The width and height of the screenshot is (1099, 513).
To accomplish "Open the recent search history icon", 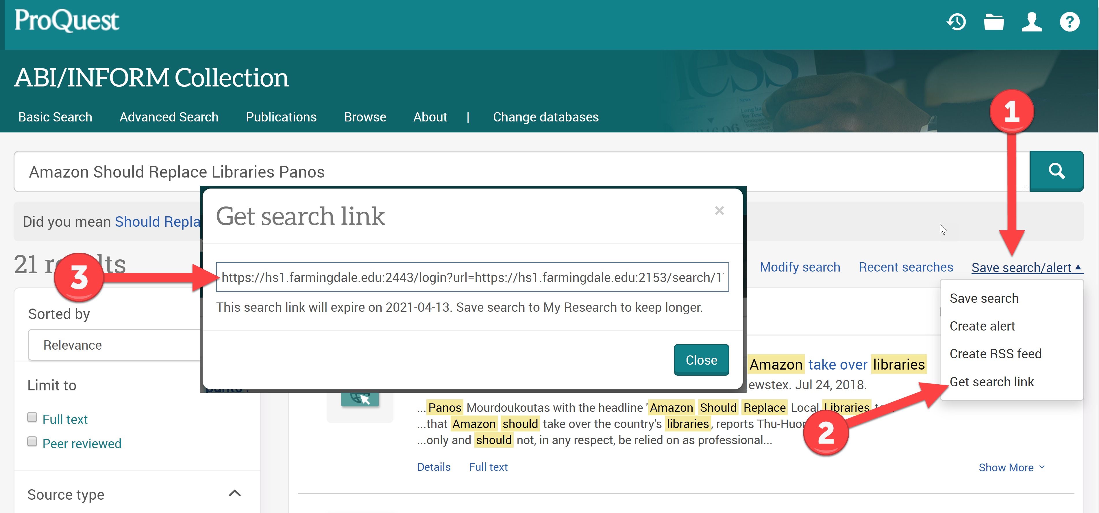I will pyautogui.click(x=956, y=22).
